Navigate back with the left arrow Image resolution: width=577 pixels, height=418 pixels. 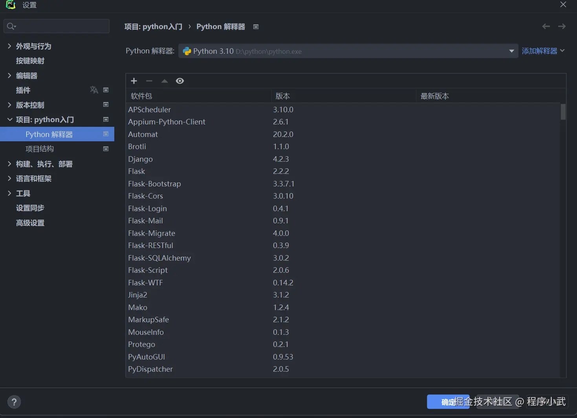(x=546, y=26)
